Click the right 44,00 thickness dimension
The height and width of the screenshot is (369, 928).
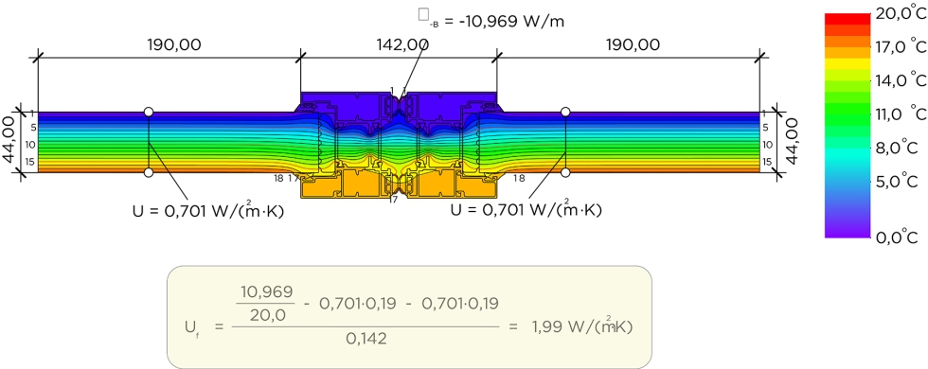pos(792,142)
